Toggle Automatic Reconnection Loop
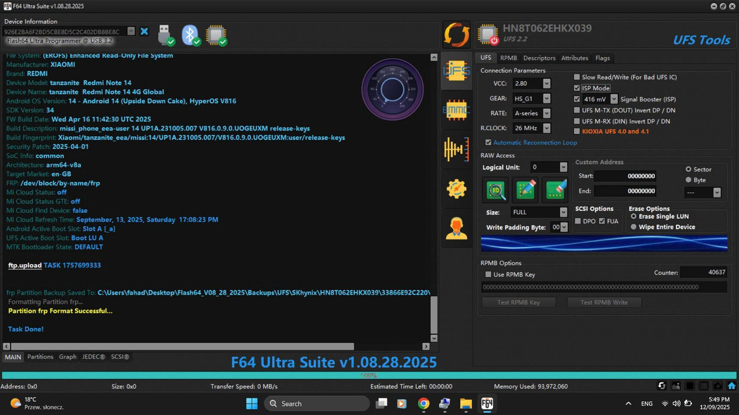This screenshot has height=415, width=739. pyautogui.click(x=488, y=142)
